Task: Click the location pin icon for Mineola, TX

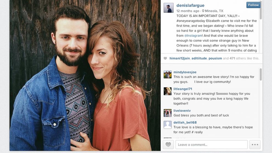Action: tap(203, 11)
